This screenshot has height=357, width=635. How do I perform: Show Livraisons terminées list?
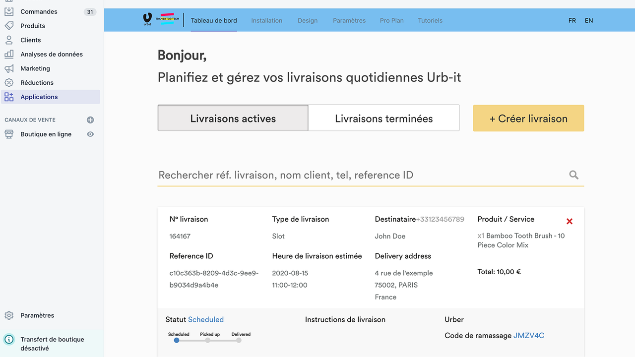point(384,118)
